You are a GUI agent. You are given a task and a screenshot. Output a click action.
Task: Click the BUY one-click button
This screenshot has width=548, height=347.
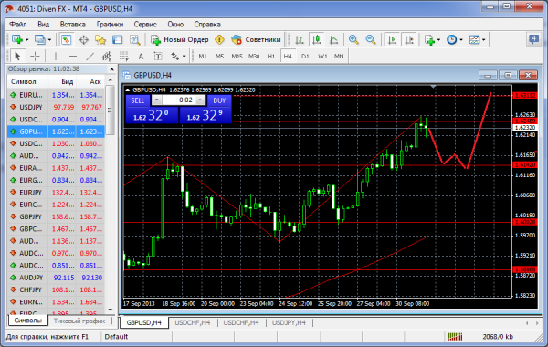pos(219,100)
